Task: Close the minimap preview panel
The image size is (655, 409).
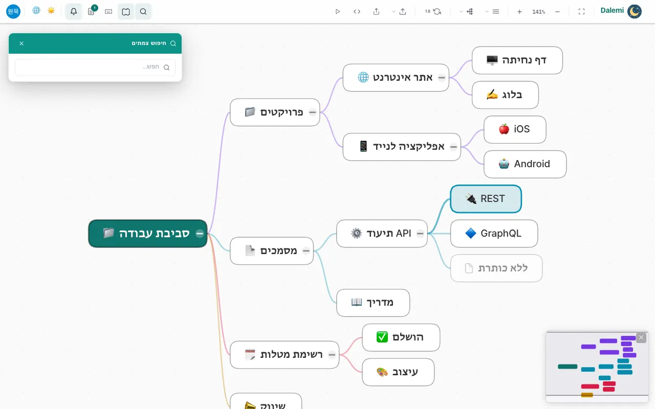Action: pyautogui.click(x=641, y=337)
